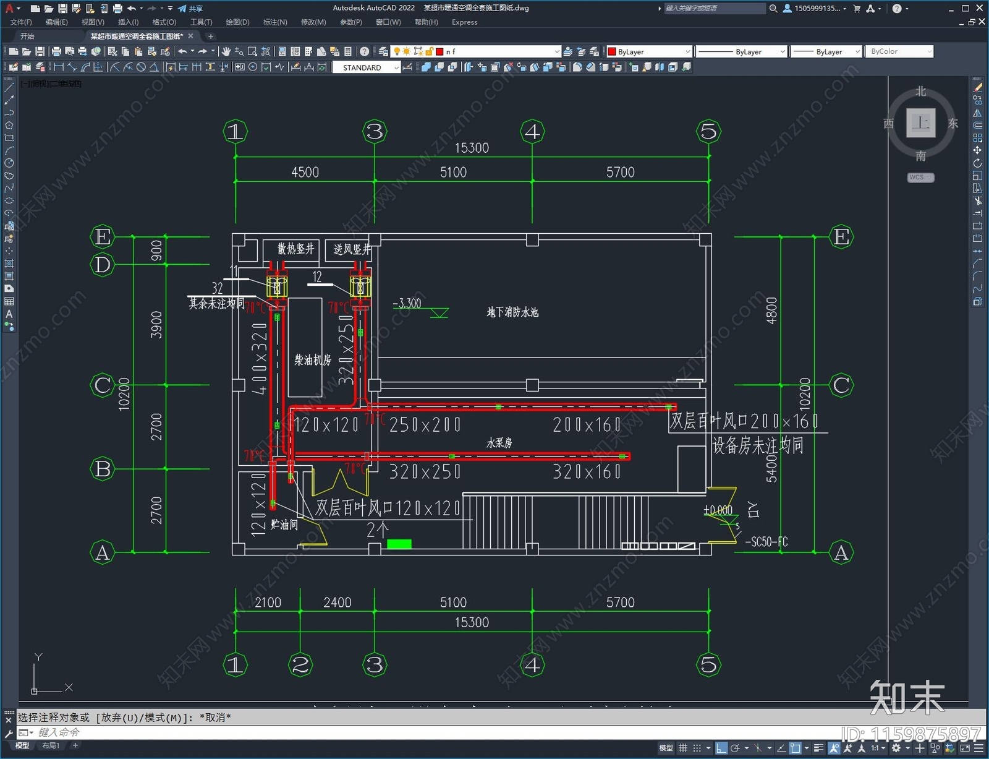Toggle object snap in the status bar

coord(796,748)
